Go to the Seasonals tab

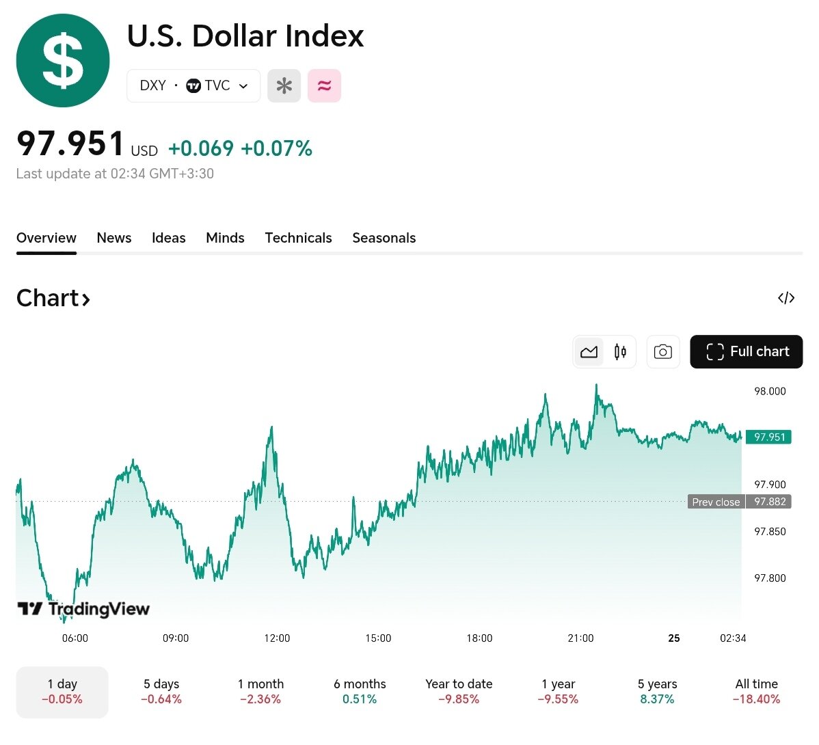pyautogui.click(x=384, y=238)
